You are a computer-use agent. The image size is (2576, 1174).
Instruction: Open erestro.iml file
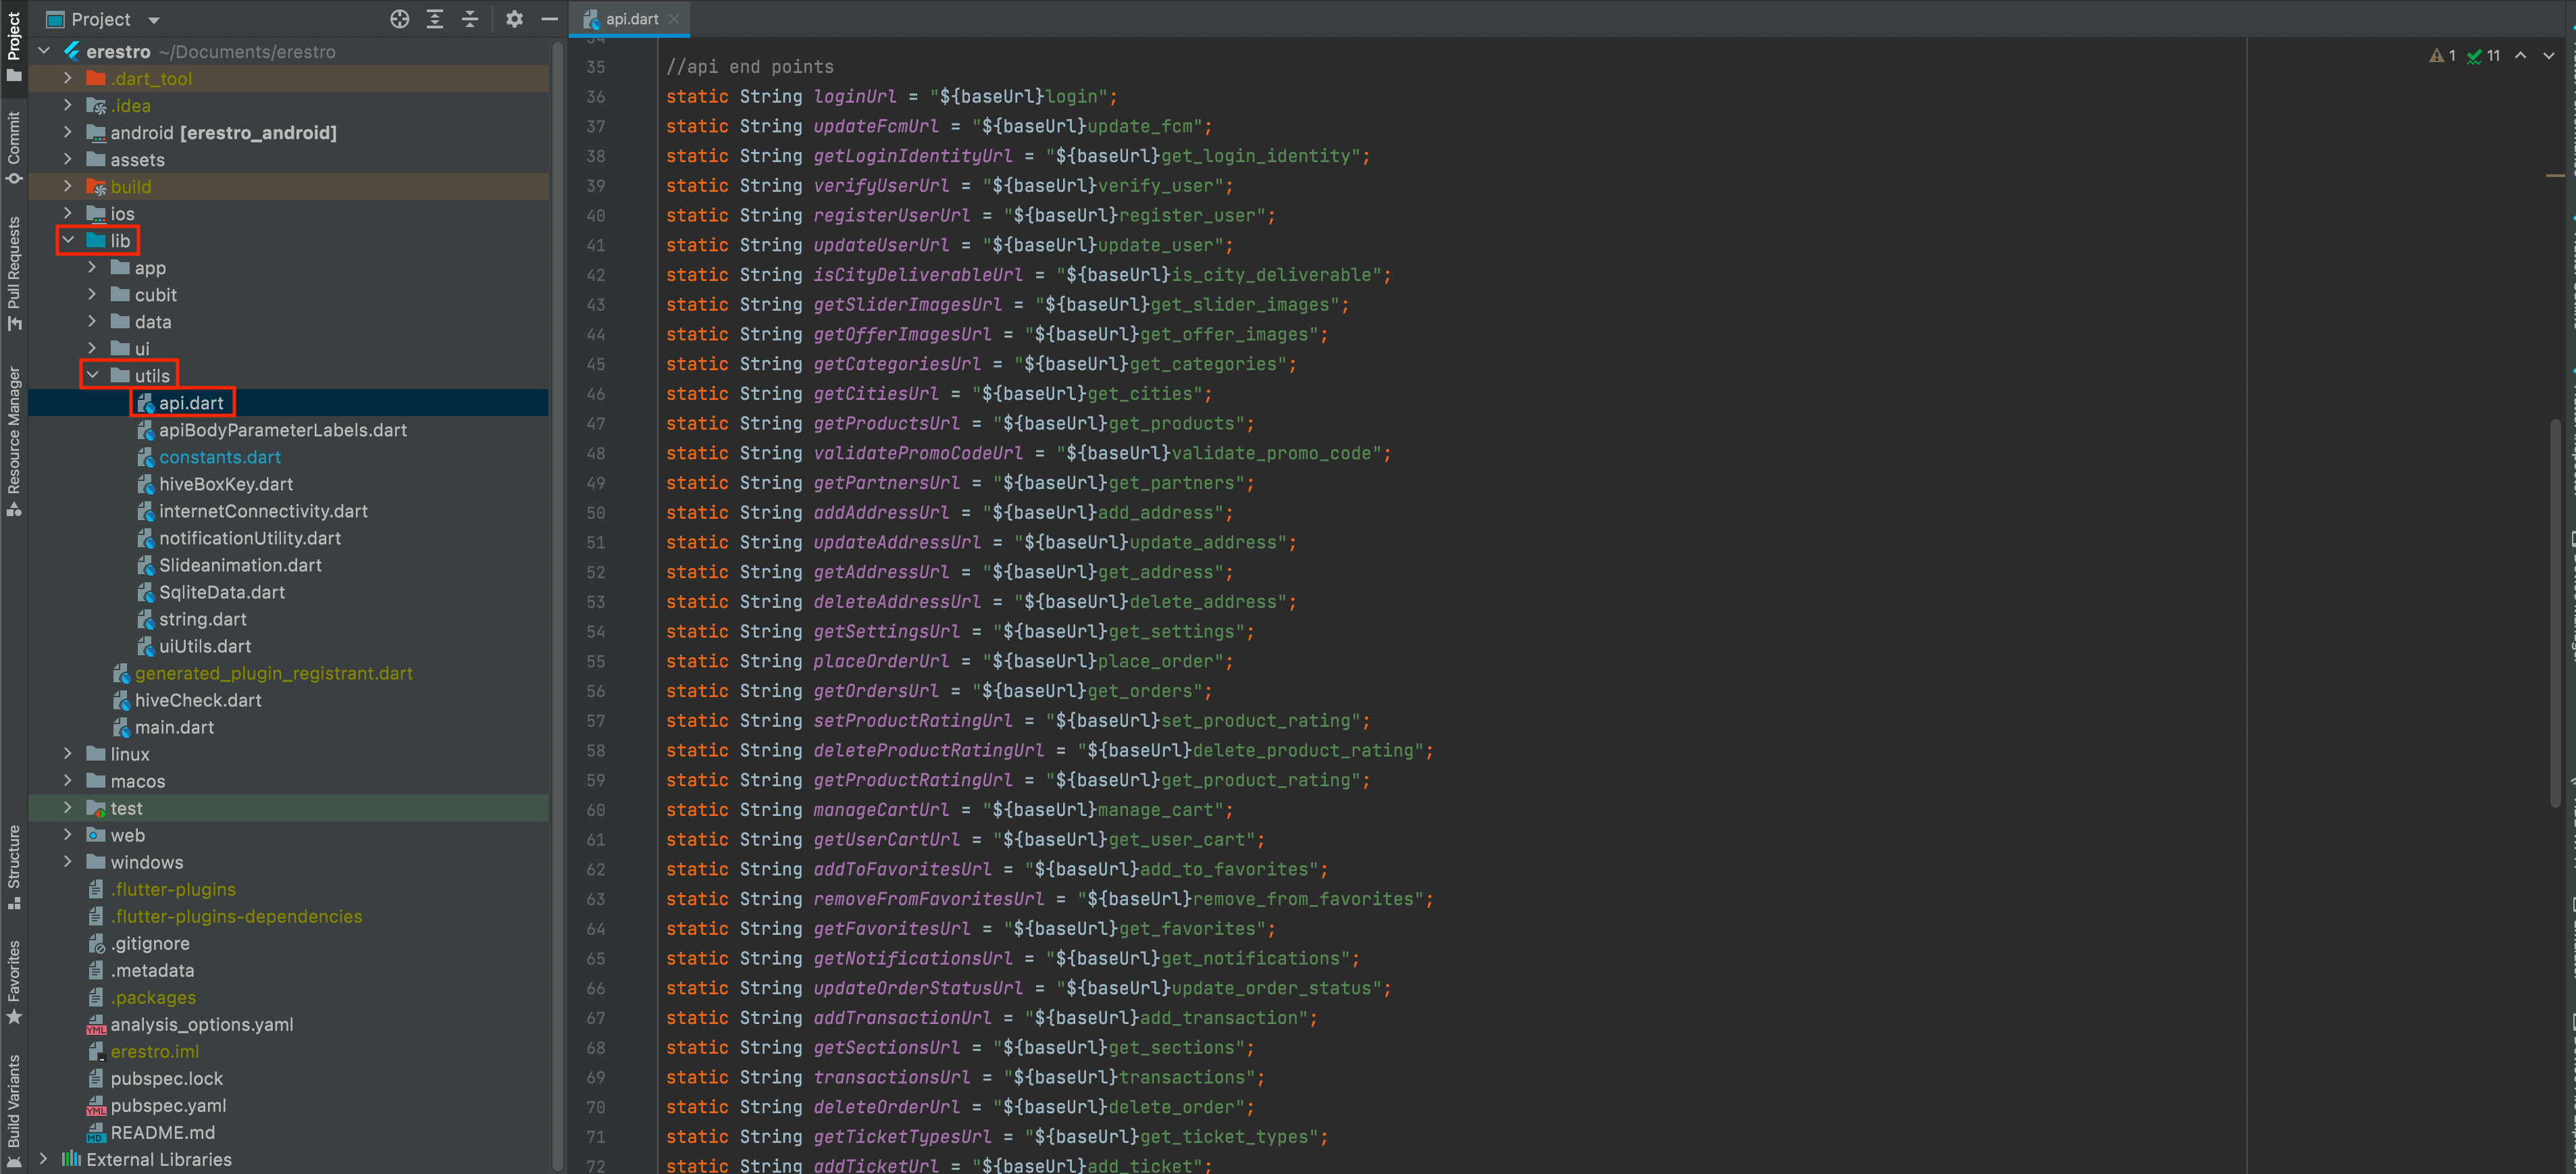(x=143, y=1051)
